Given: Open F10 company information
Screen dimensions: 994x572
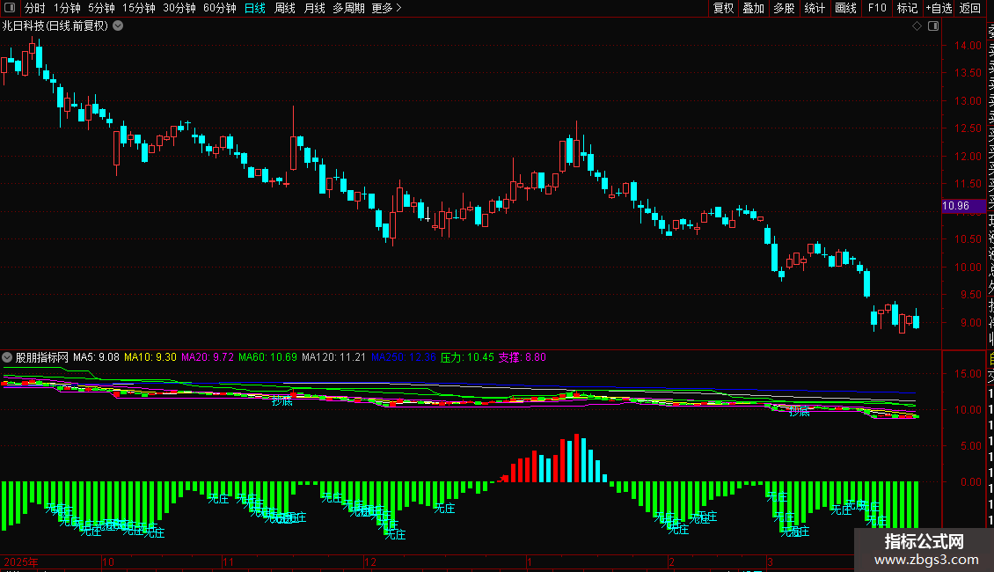Looking at the screenshot, I should 877,8.
